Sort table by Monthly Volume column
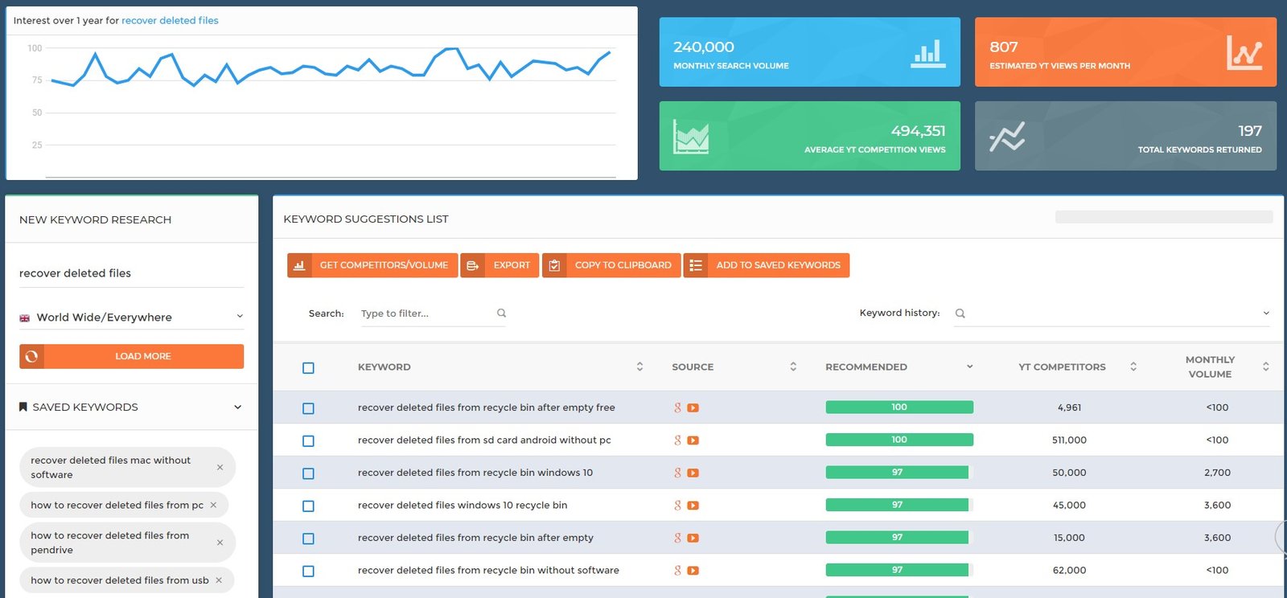The image size is (1287, 598). click(1265, 367)
